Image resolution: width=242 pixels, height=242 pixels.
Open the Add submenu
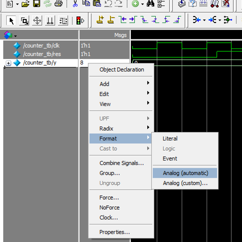point(121,84)
